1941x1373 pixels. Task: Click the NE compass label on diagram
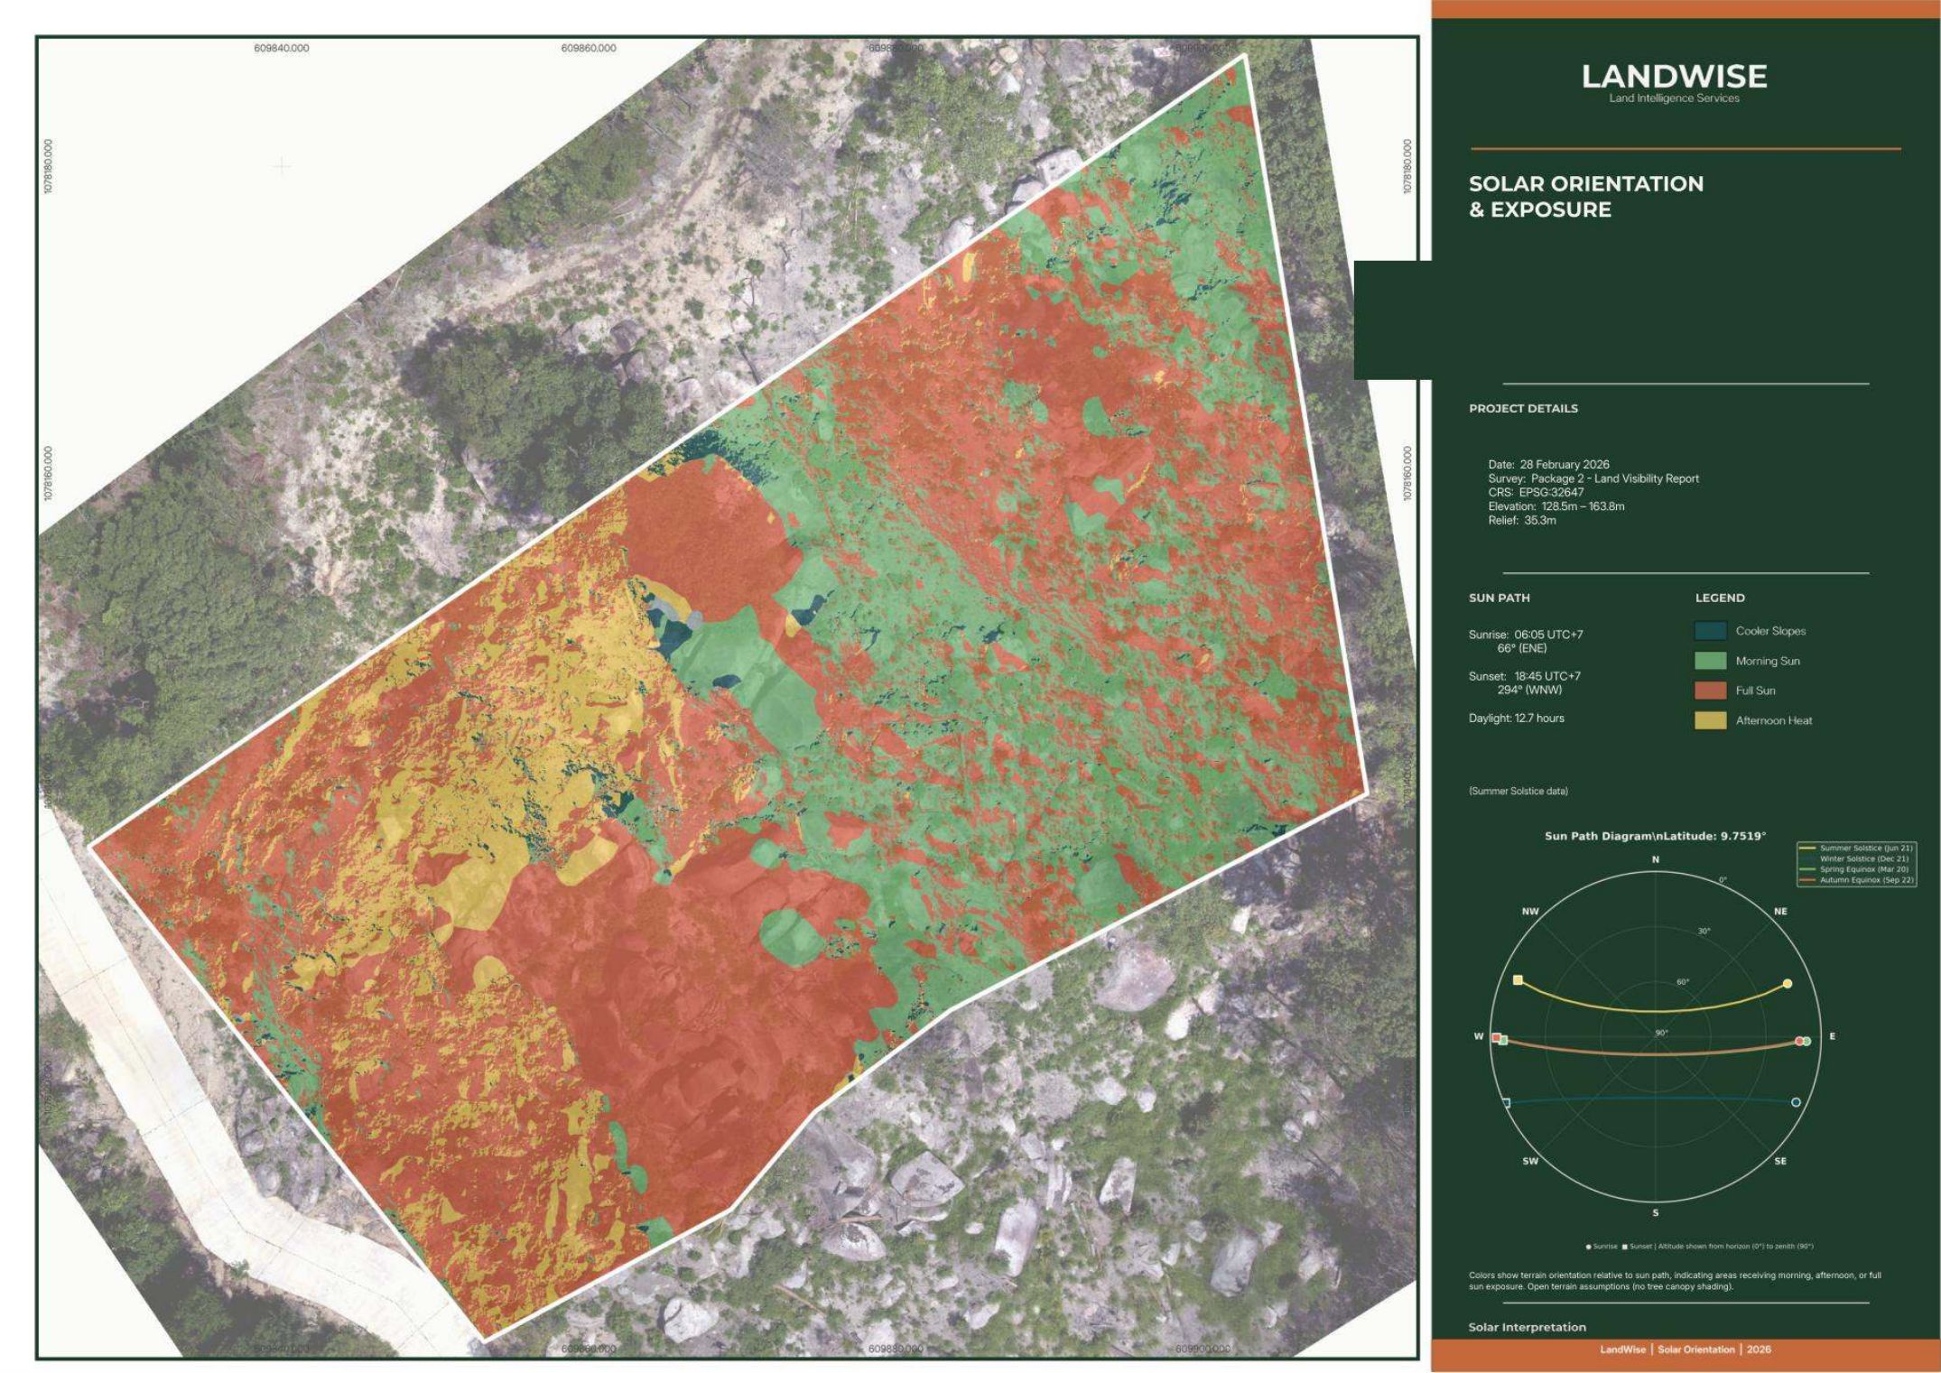click(1780, 912)
